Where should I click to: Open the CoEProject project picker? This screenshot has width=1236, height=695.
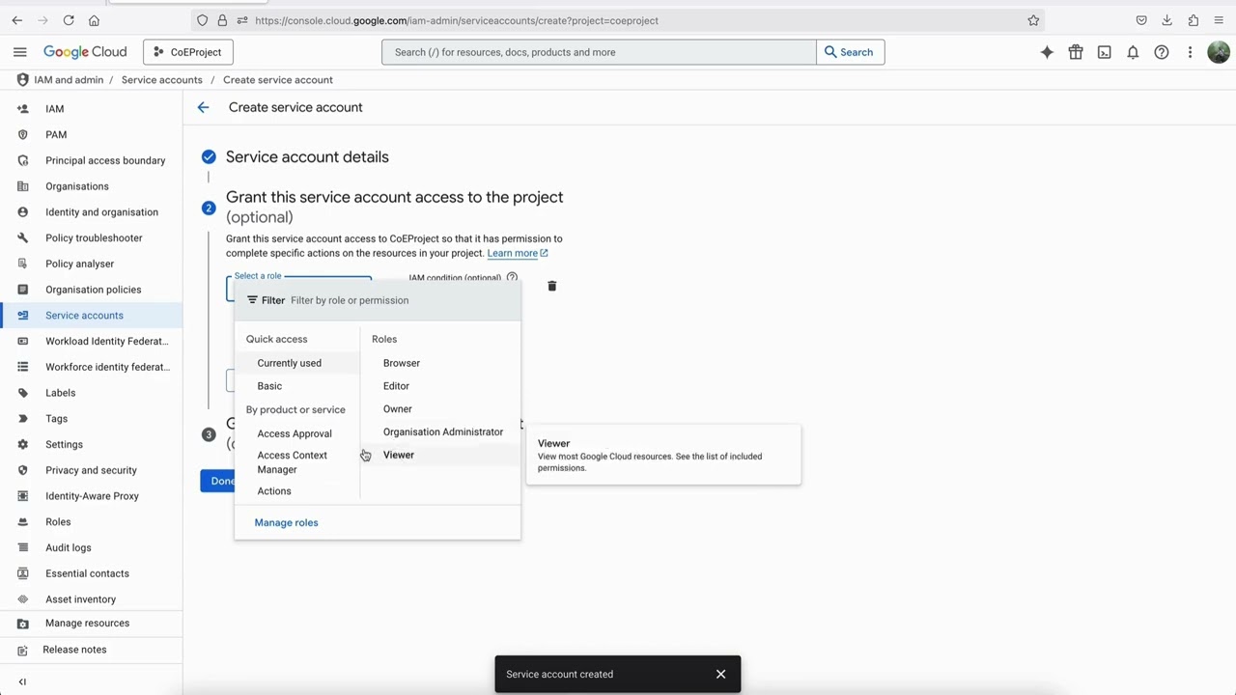[187, 52]
